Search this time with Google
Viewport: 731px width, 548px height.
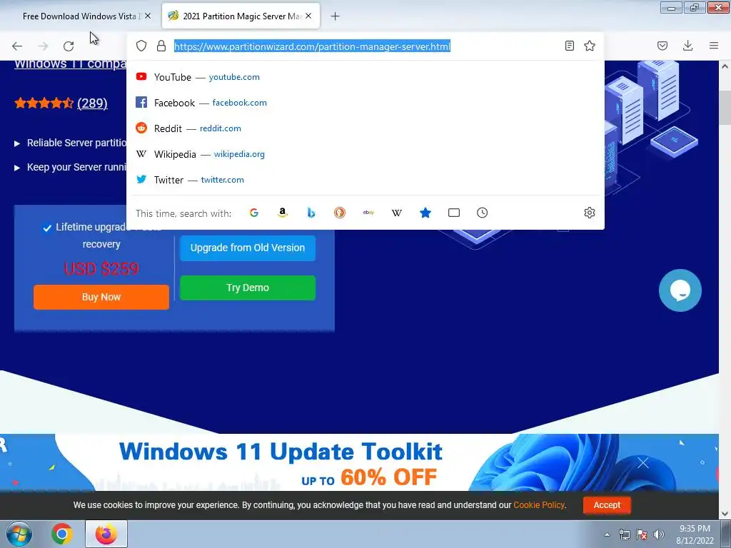tap(254, 213)
